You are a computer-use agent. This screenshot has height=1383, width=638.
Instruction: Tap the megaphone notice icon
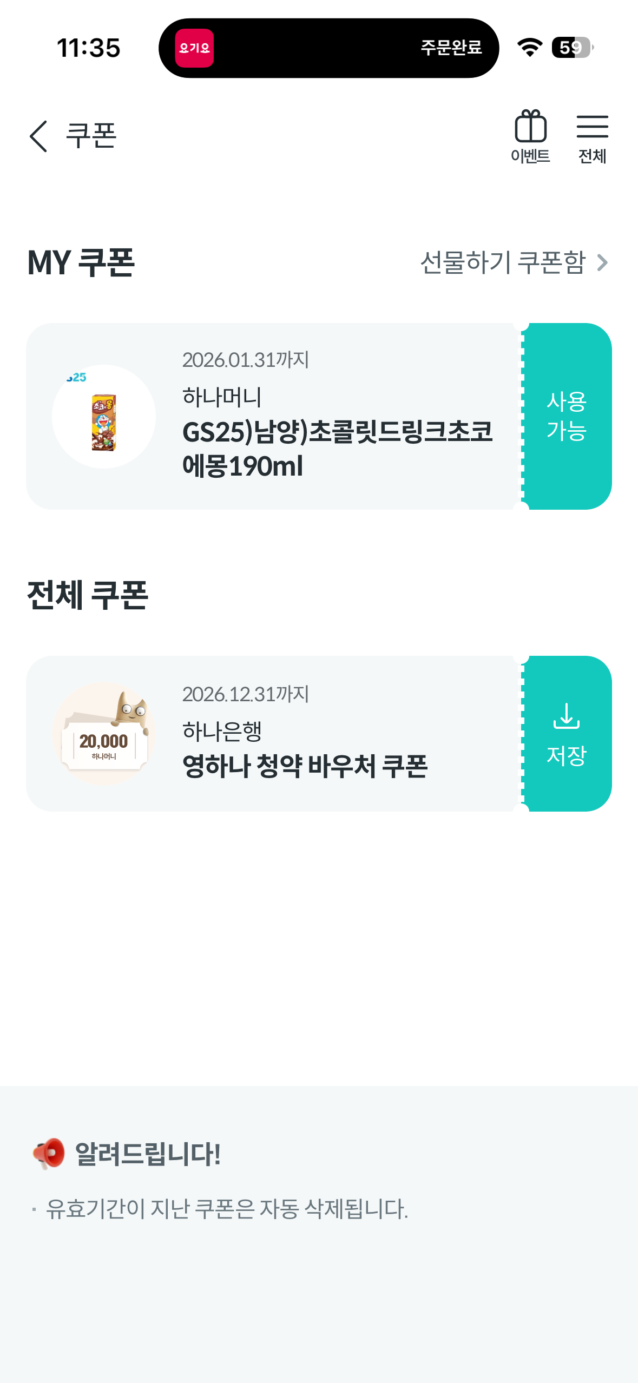(x=49, y=1154)
